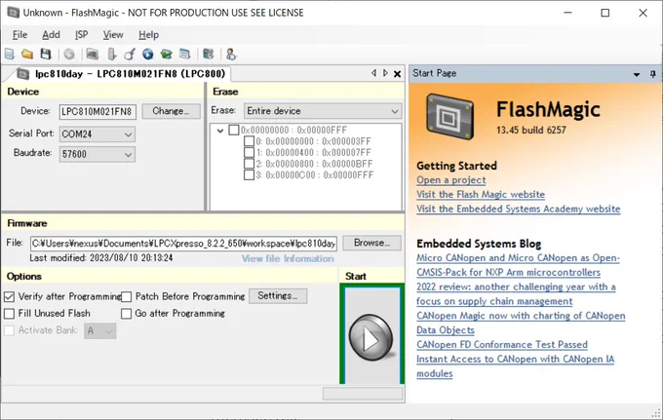Minimize the FlashMagic window
Screen dimensions: 663x420
(x=567, y=13)
